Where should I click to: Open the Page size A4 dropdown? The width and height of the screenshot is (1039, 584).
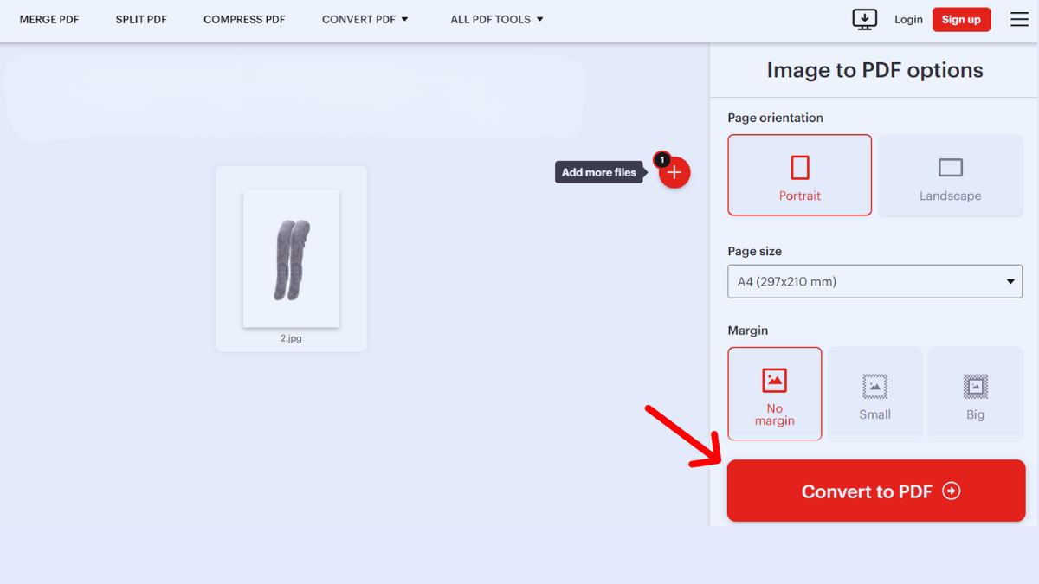point(874,281)
